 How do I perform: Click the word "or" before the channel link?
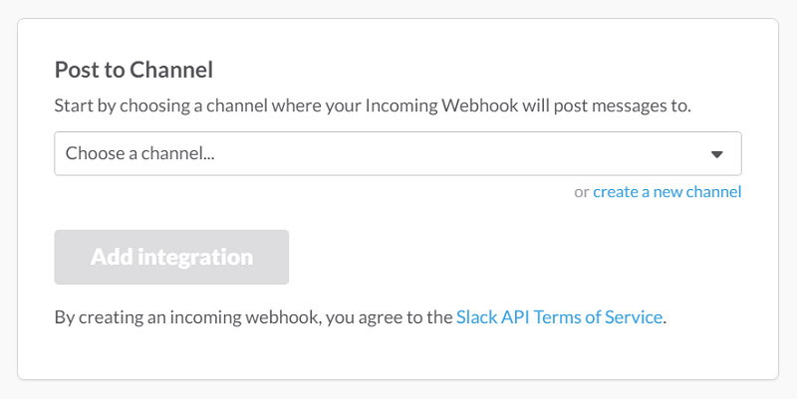pyautogui.click(x=582, y=192)
